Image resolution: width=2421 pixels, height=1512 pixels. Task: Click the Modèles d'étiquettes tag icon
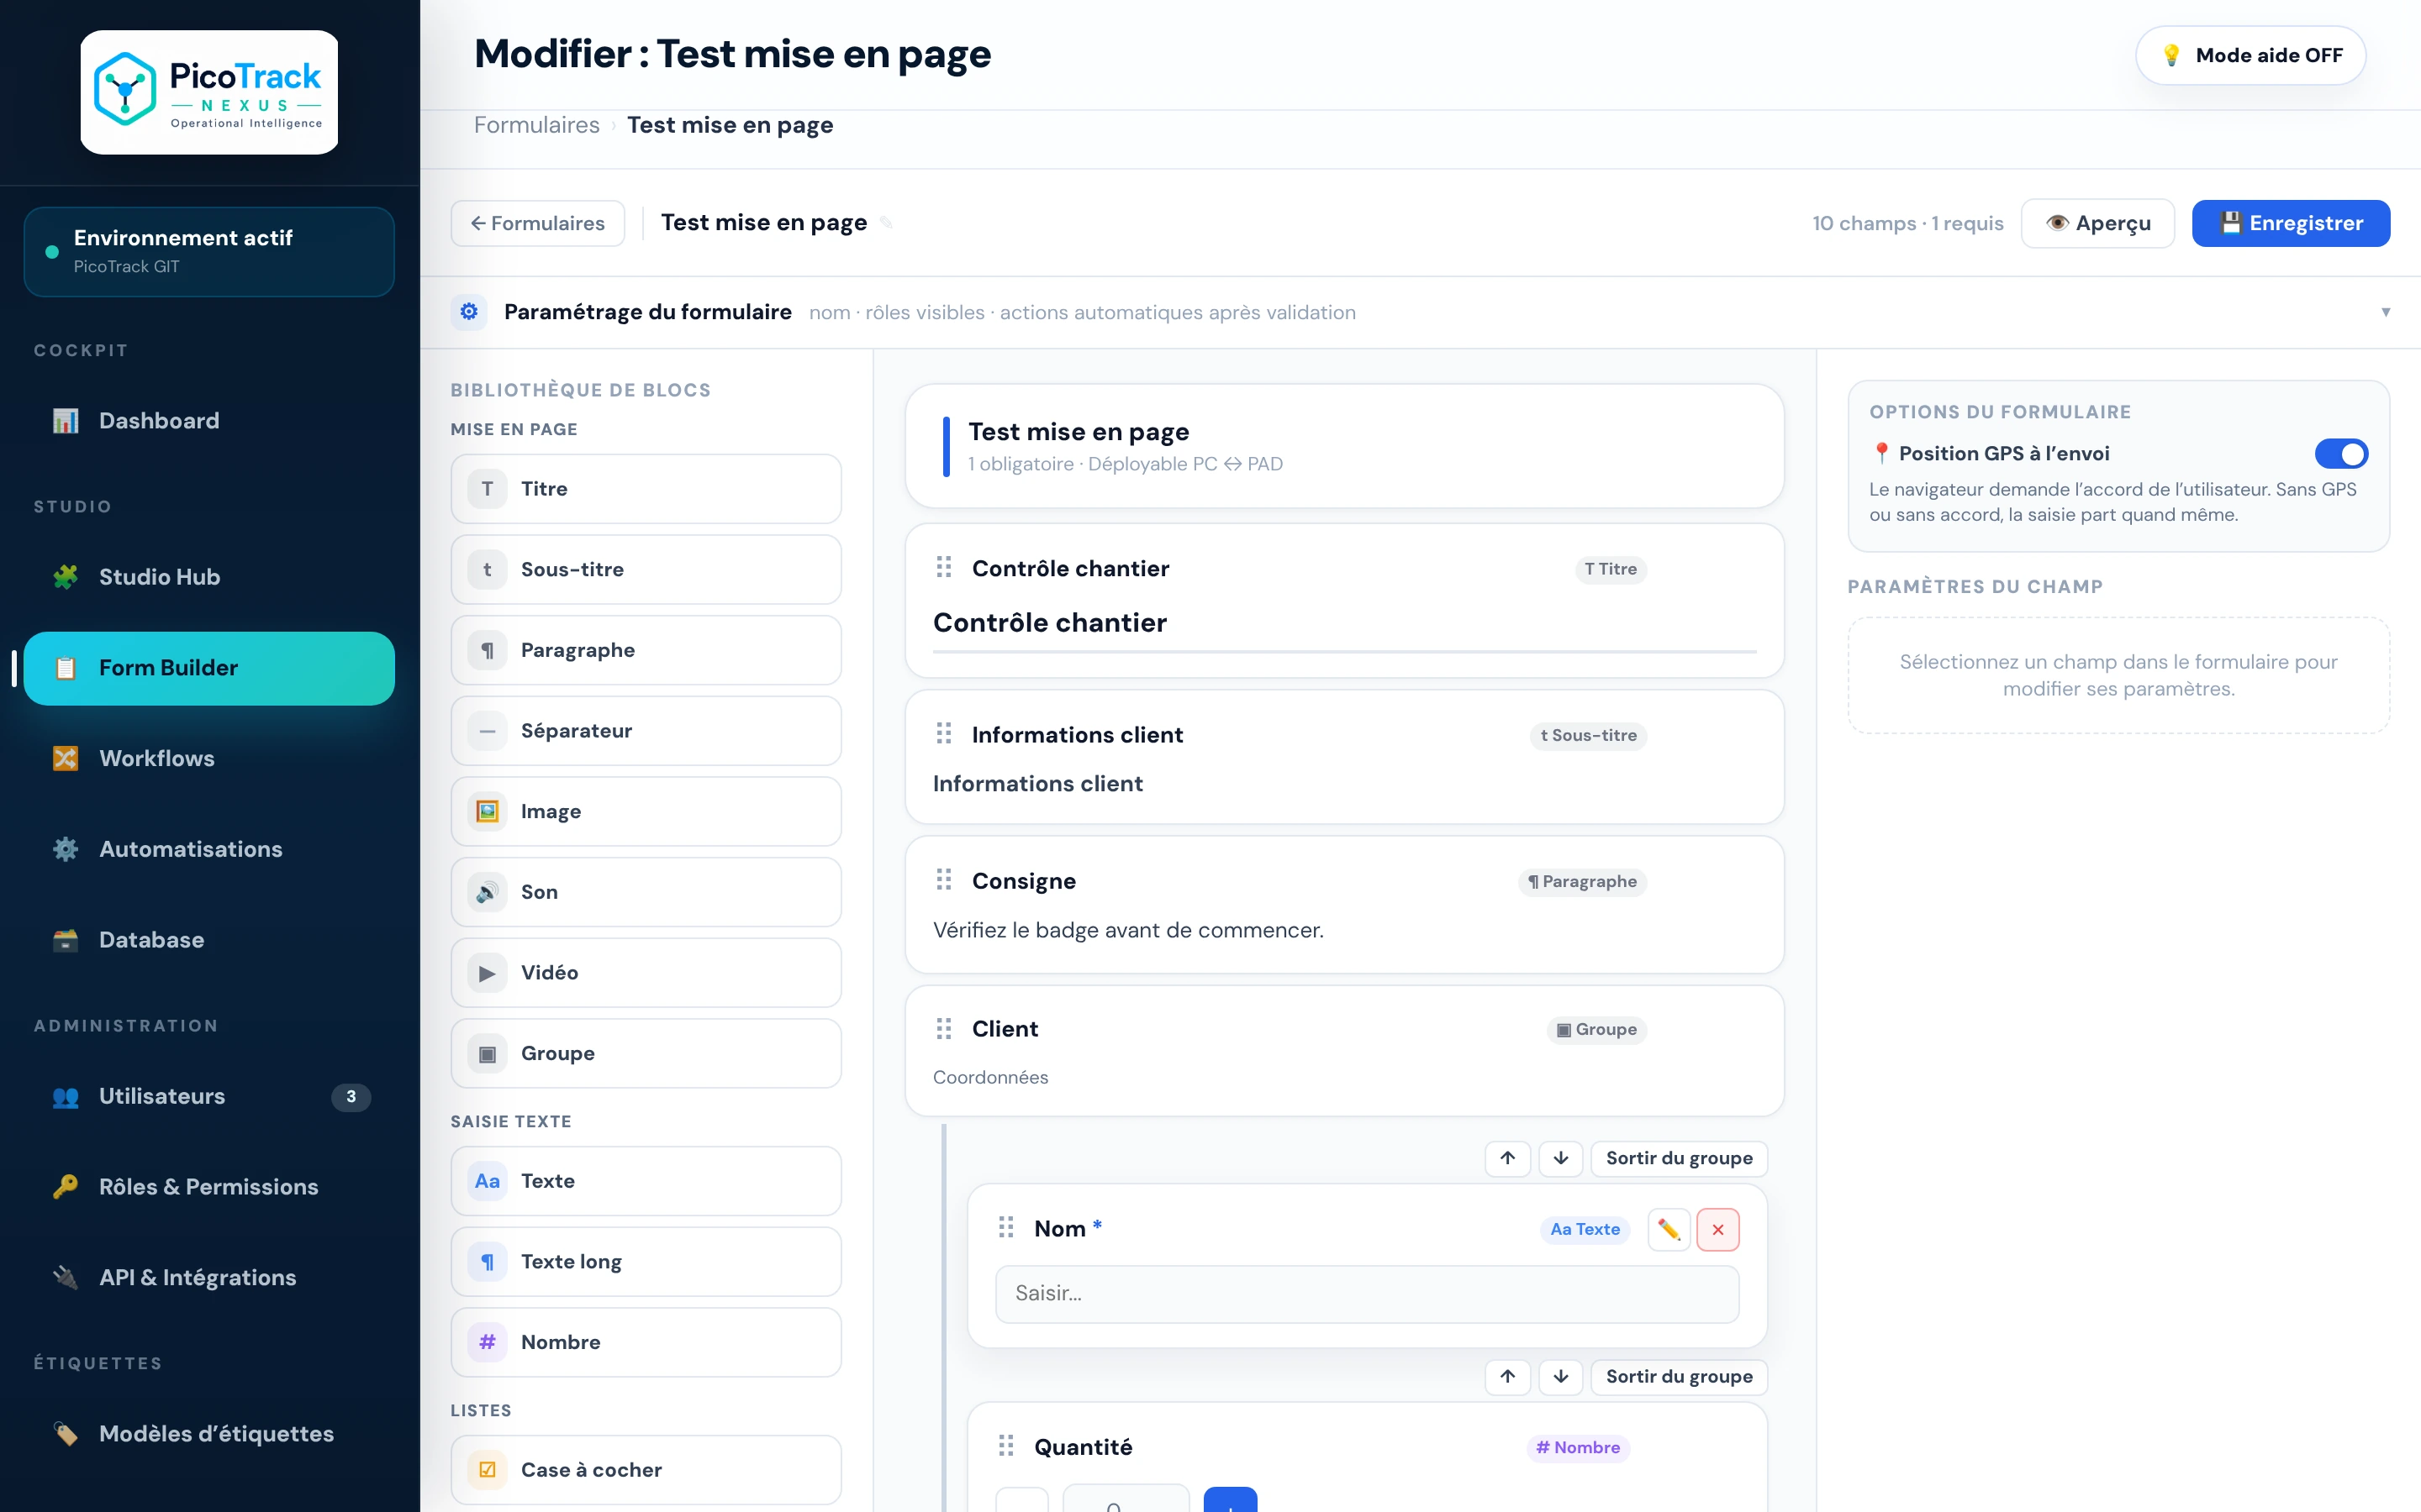coord(66,1434)
